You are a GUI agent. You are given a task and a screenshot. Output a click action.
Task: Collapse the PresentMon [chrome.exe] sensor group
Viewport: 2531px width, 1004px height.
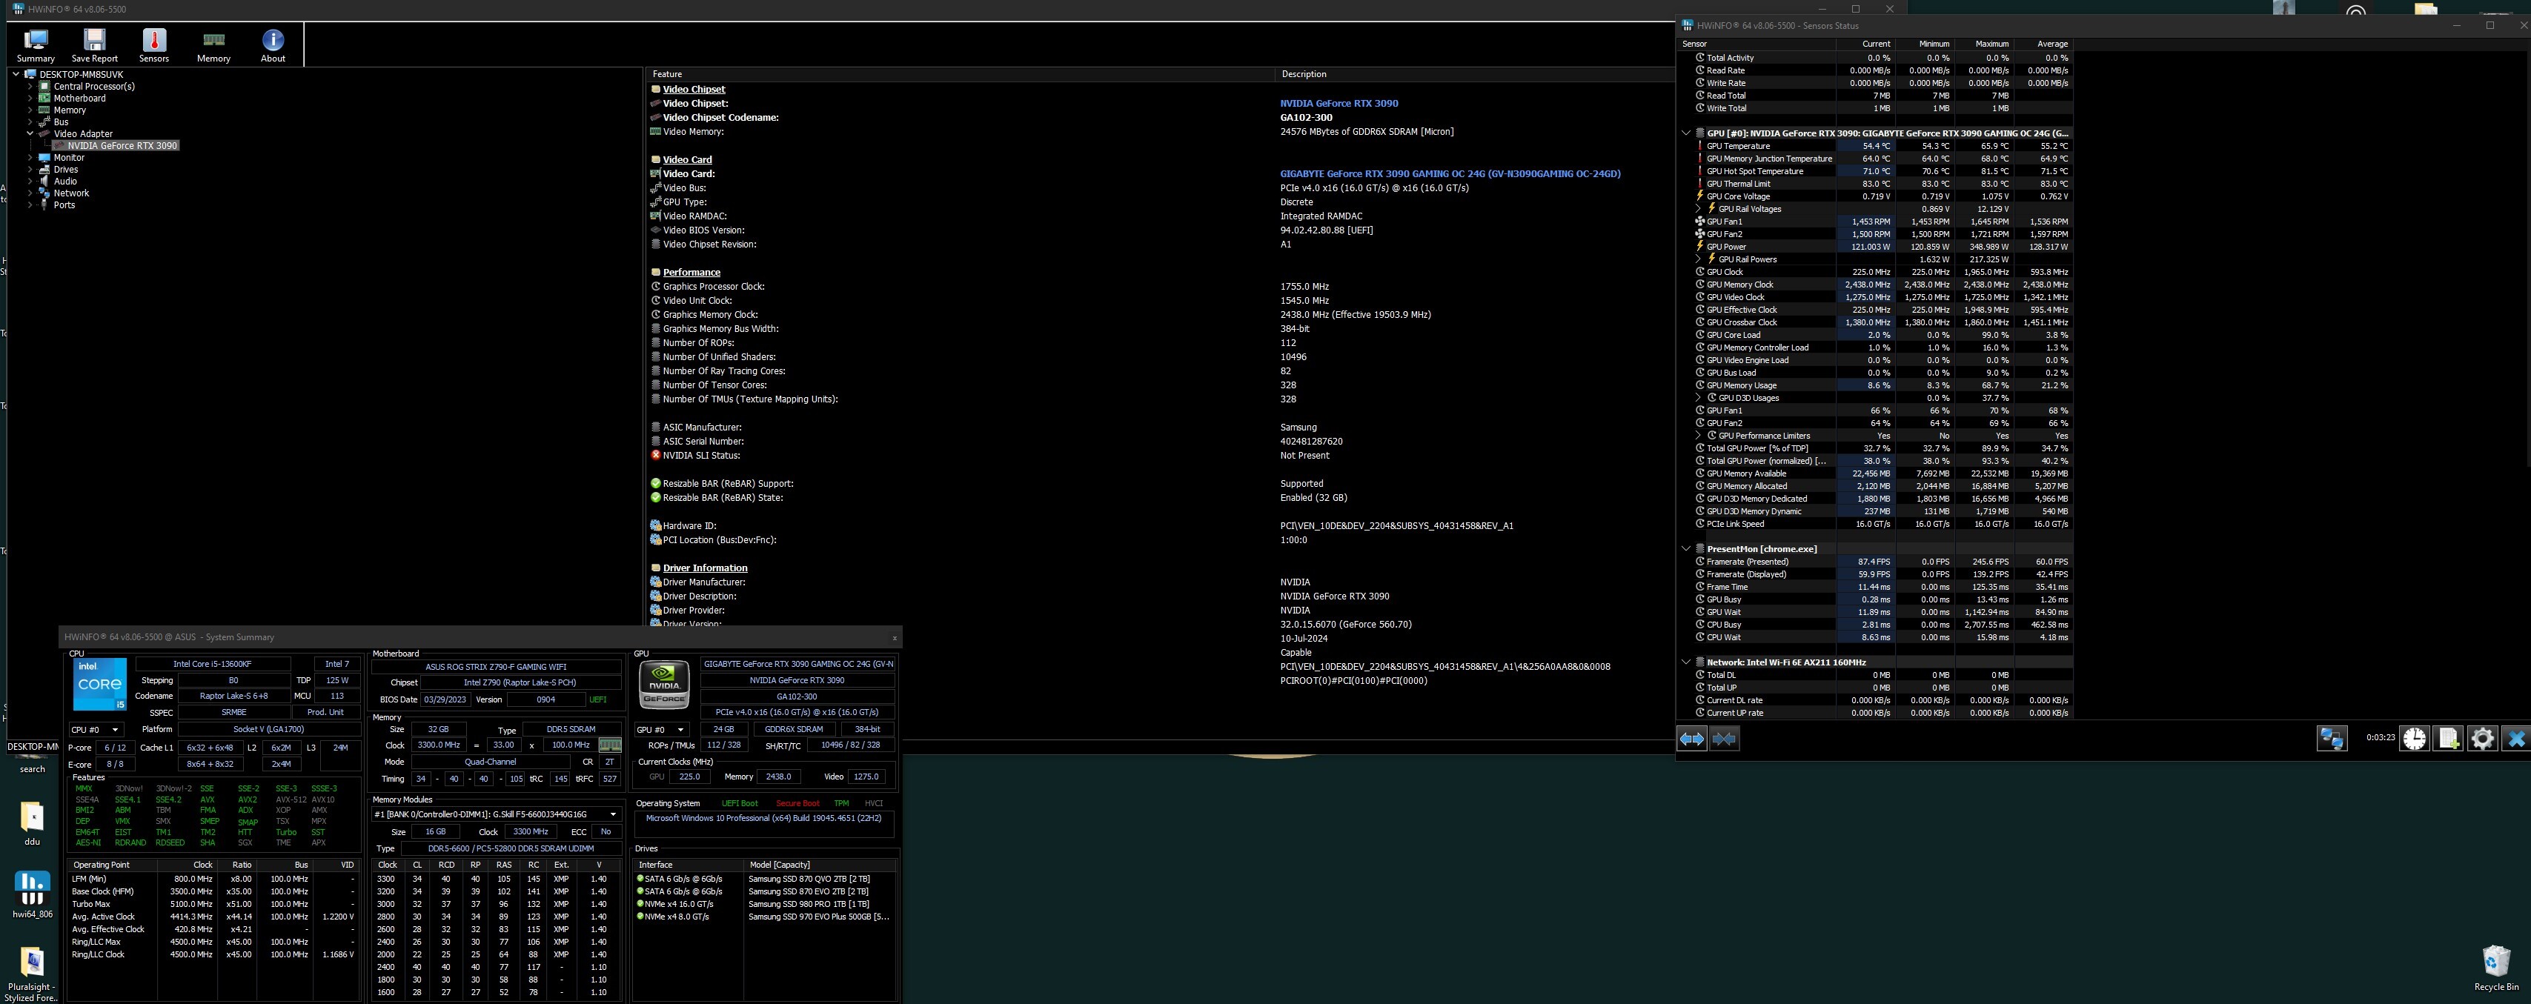[1686, 549]
